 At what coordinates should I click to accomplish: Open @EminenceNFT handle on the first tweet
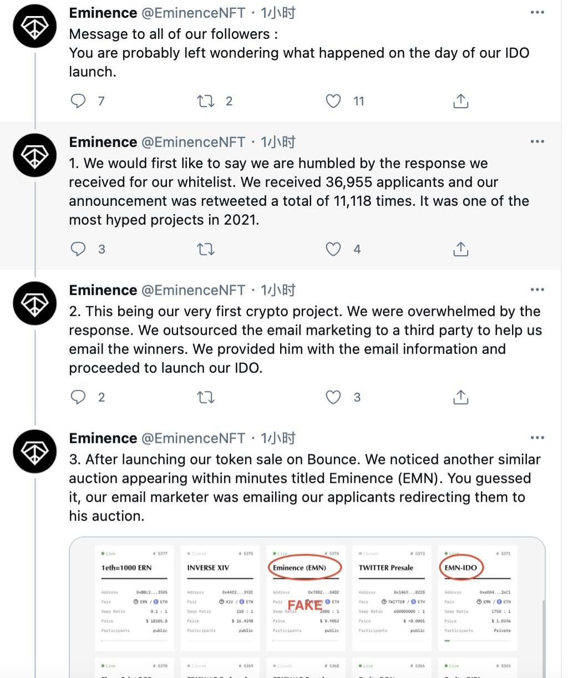pos(194,13)
